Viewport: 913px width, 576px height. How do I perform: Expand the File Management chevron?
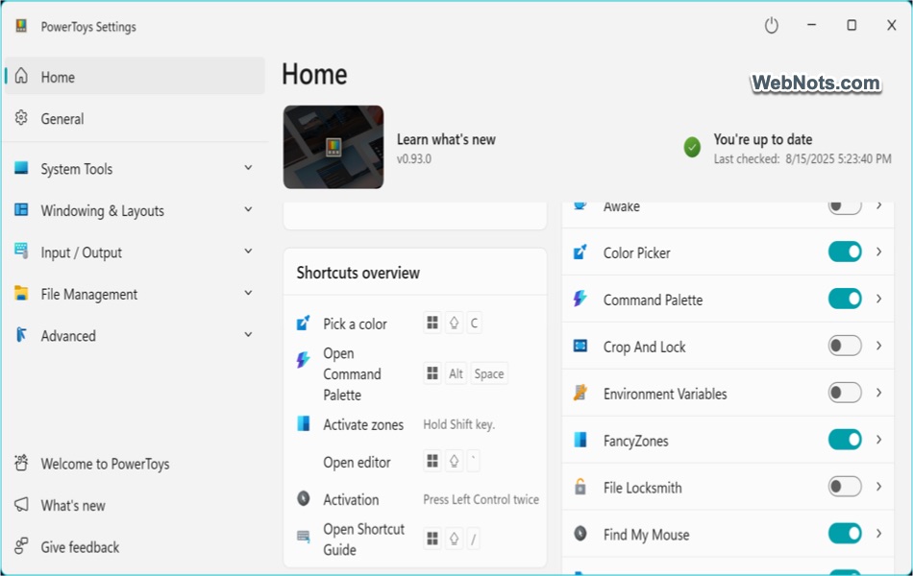coord(248,293)
